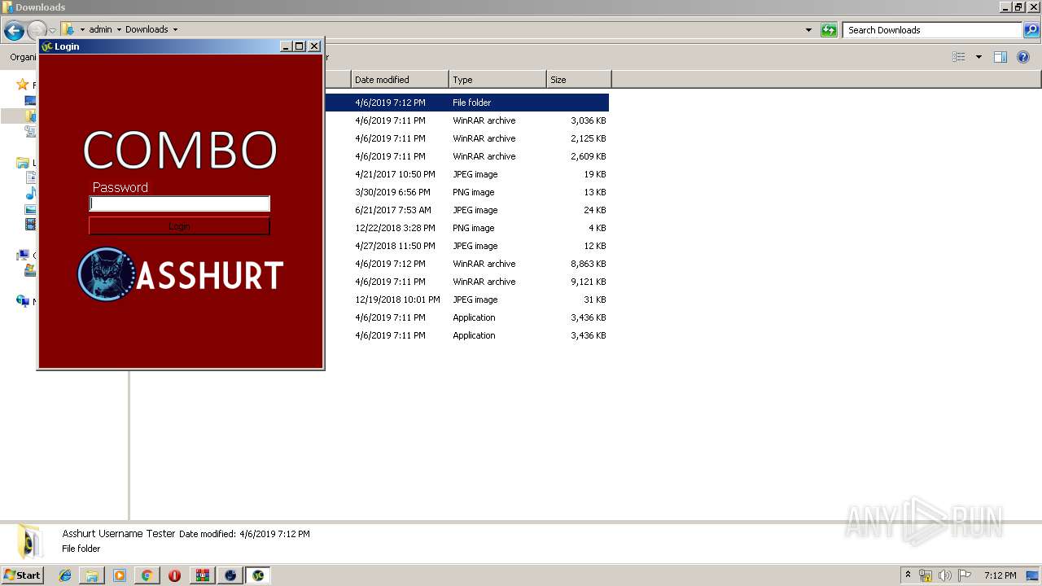Click the Music library icon in navigation pane
Screen dimensions: 1042x586
[31, 193]
